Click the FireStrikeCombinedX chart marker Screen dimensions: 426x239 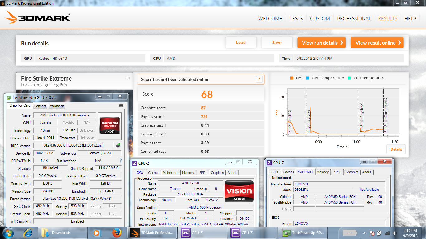click(x=386, y=115)
